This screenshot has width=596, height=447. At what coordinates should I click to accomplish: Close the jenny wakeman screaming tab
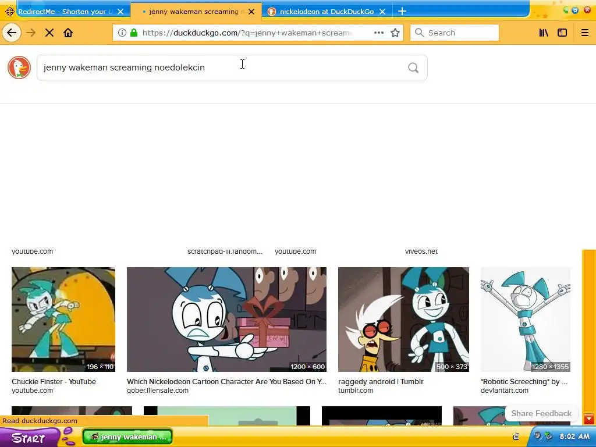(251, 12)
